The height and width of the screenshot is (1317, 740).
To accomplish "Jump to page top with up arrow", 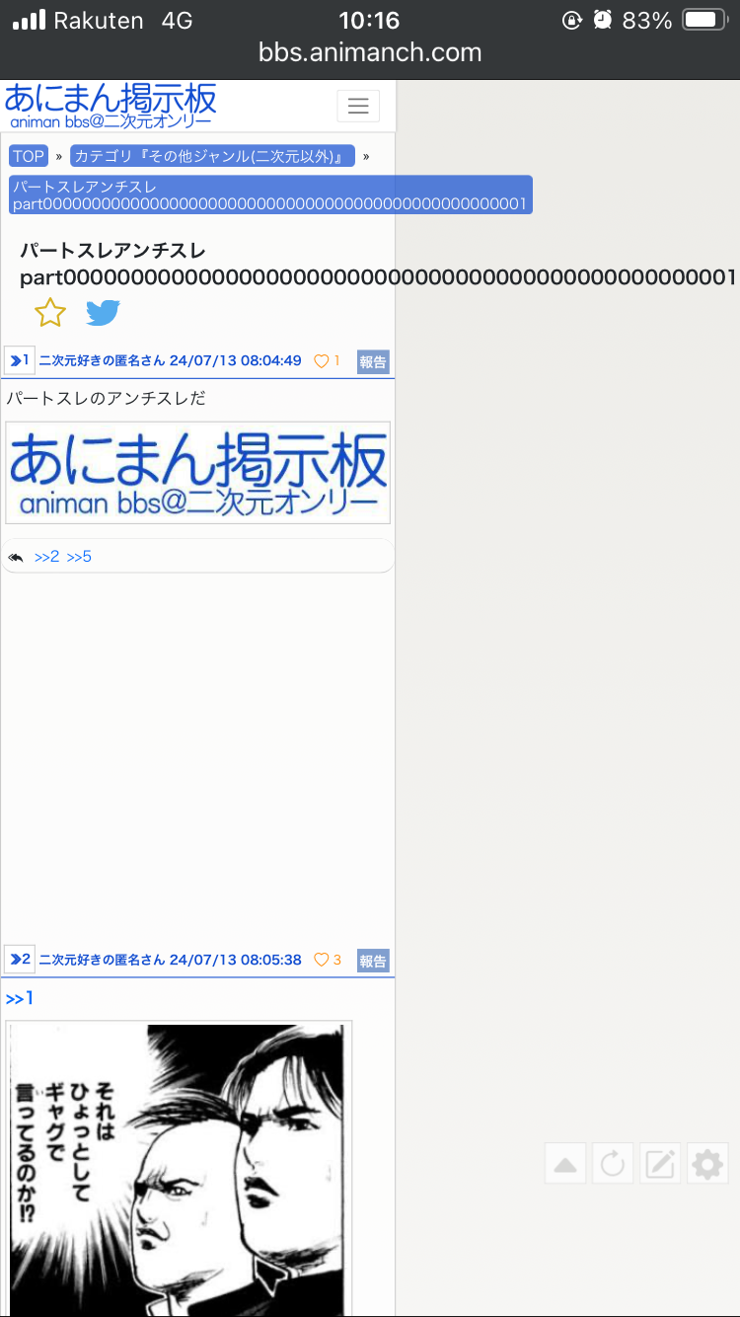I will (565, 1165).
